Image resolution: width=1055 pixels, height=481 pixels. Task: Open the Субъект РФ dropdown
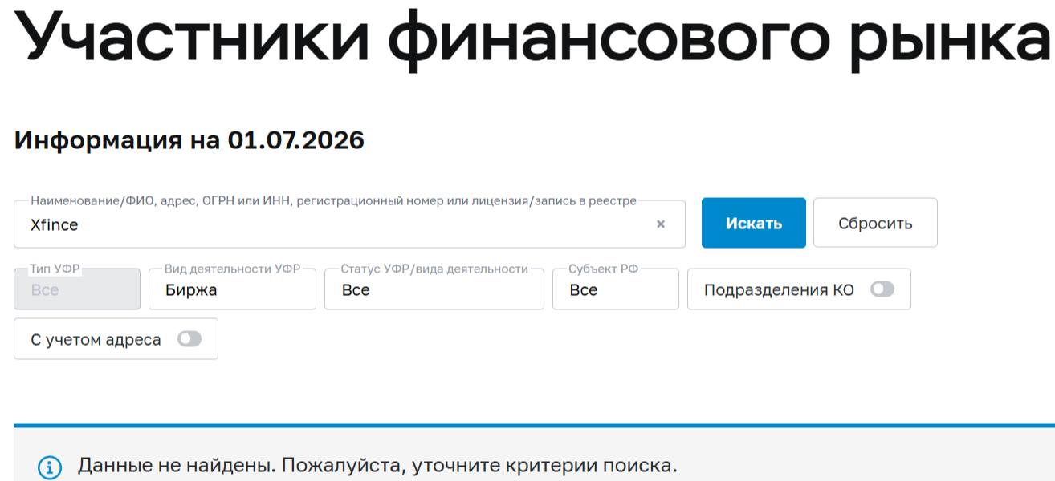point(616,289)
